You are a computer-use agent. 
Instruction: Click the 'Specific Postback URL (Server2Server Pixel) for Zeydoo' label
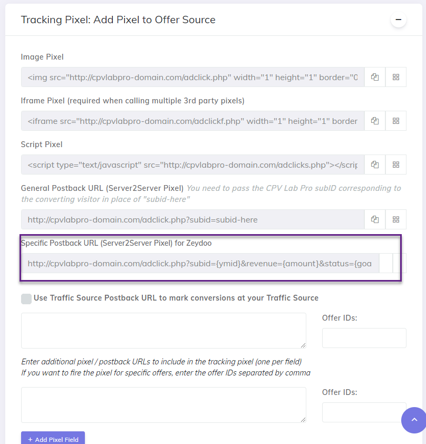(117, 243)
